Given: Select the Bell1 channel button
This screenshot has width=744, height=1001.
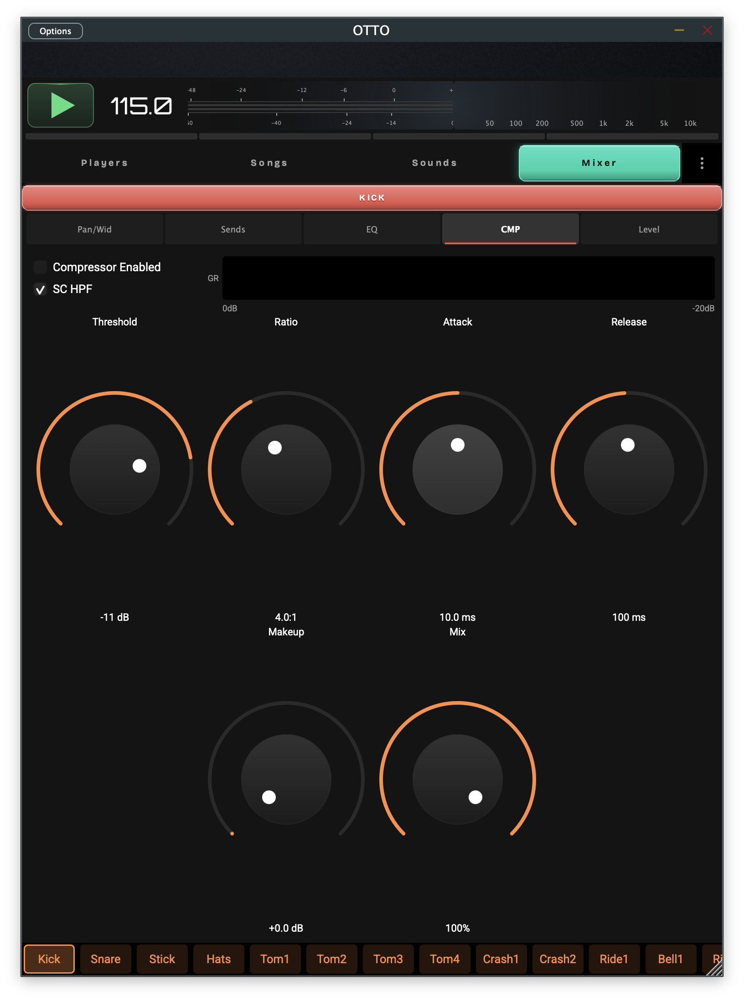Looking at the screenshot, I should coord(671,959).
